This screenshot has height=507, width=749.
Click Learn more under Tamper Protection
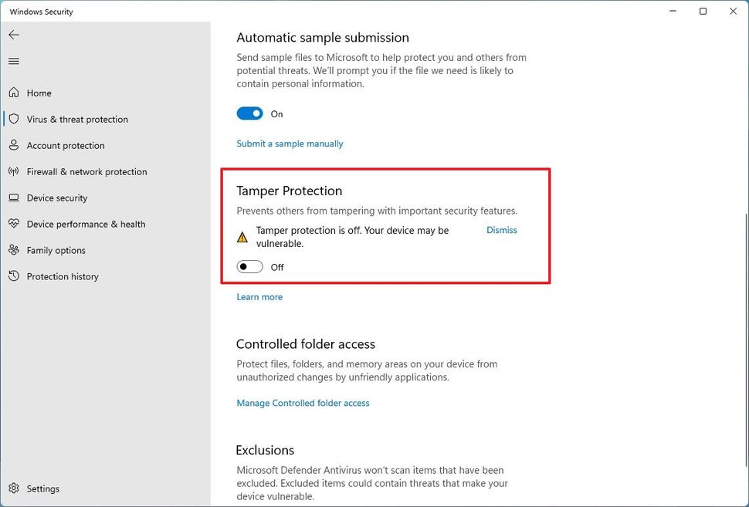[x=259, y=296]
